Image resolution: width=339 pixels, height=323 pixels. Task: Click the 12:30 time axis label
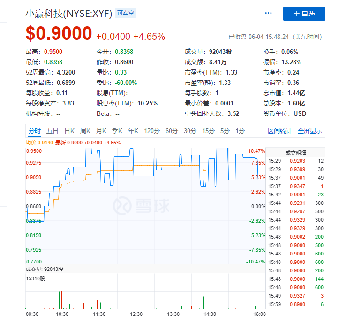coord(136,315)
